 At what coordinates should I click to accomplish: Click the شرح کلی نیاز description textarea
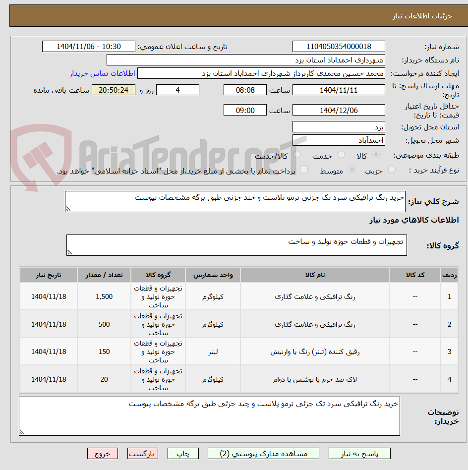(x=235, y=201)
